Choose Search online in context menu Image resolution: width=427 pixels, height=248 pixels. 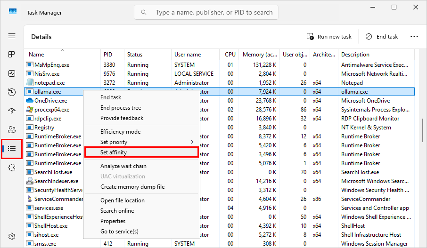pyautogui.click(x=117, y=211)
